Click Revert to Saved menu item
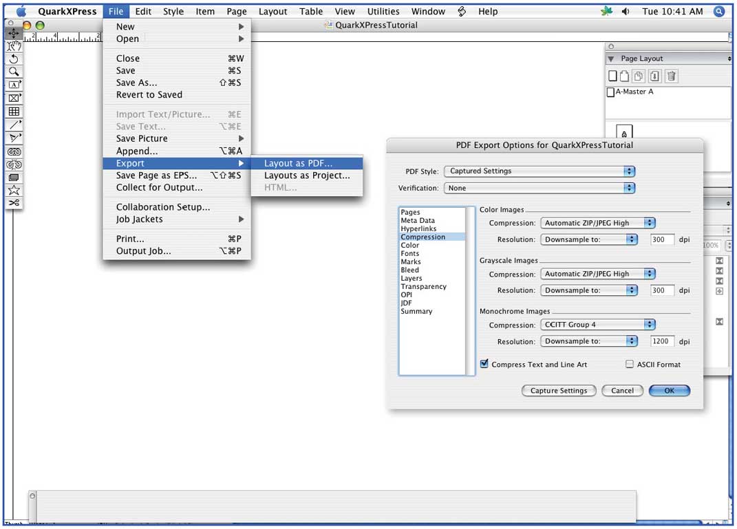 177,95
